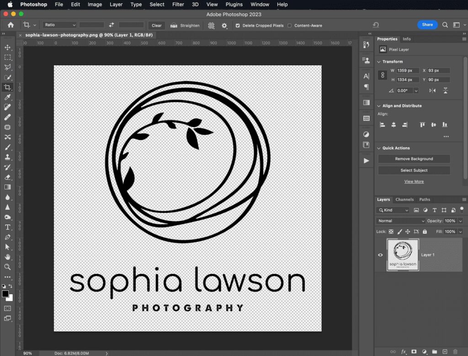Viewport: 468px width, 356px height.
Task: Click the Share button
Action: click(427, 25)
